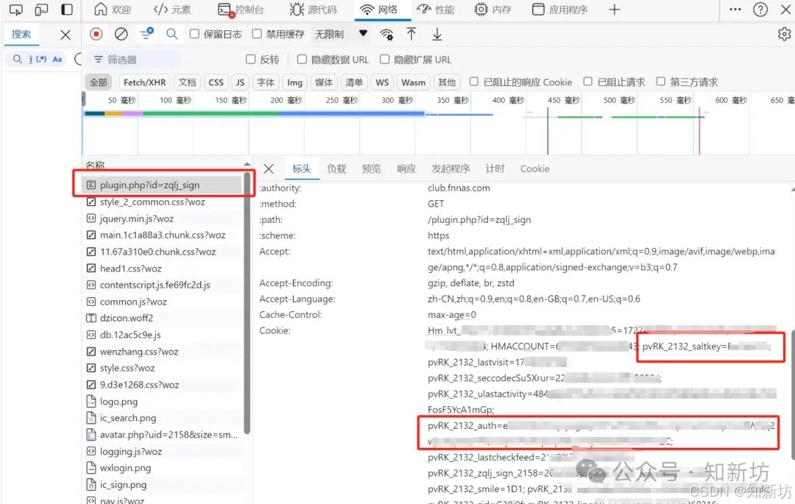Clear the network log
Viewport: 795px width, 504px height.
(x=121, y=35)
